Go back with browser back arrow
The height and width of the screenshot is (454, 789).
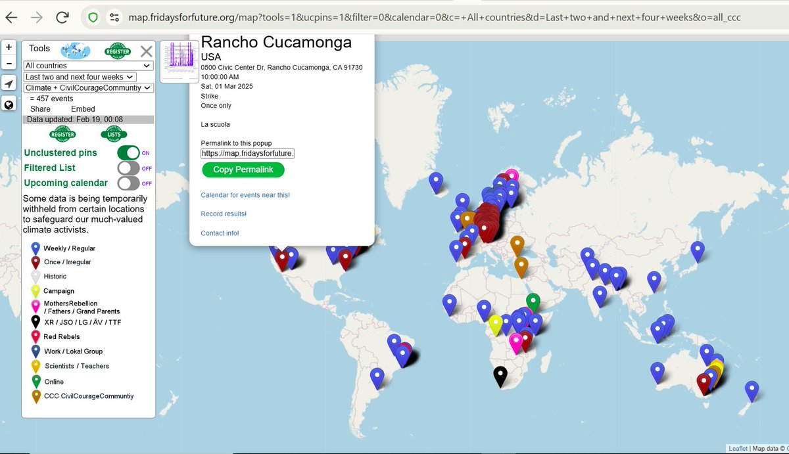[12, 17]
